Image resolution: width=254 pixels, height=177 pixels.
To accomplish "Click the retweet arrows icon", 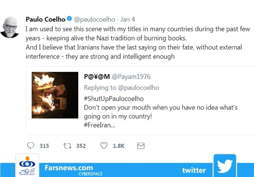I will [x=67, y=146].
